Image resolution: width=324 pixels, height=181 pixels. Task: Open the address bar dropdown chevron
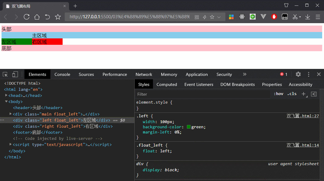click(x=219, y=17)
